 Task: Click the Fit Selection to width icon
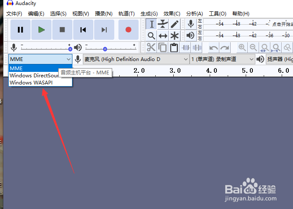pyautogui.click(x=265, y=47)
